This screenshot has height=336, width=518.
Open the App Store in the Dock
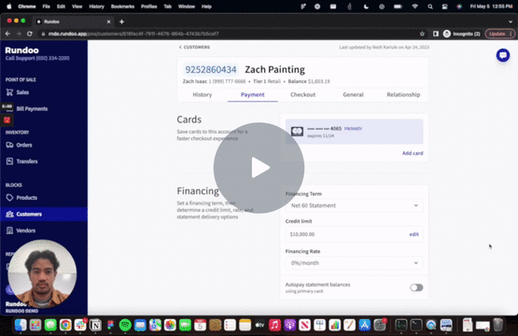[x=364, y=325]
